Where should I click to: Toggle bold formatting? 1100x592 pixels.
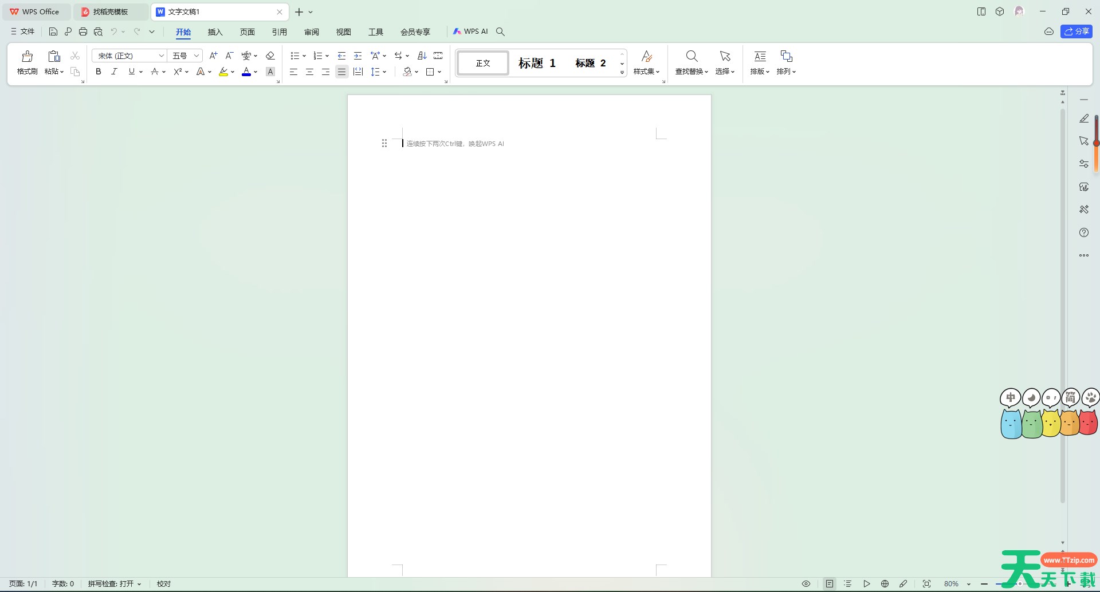click(99, 72)
